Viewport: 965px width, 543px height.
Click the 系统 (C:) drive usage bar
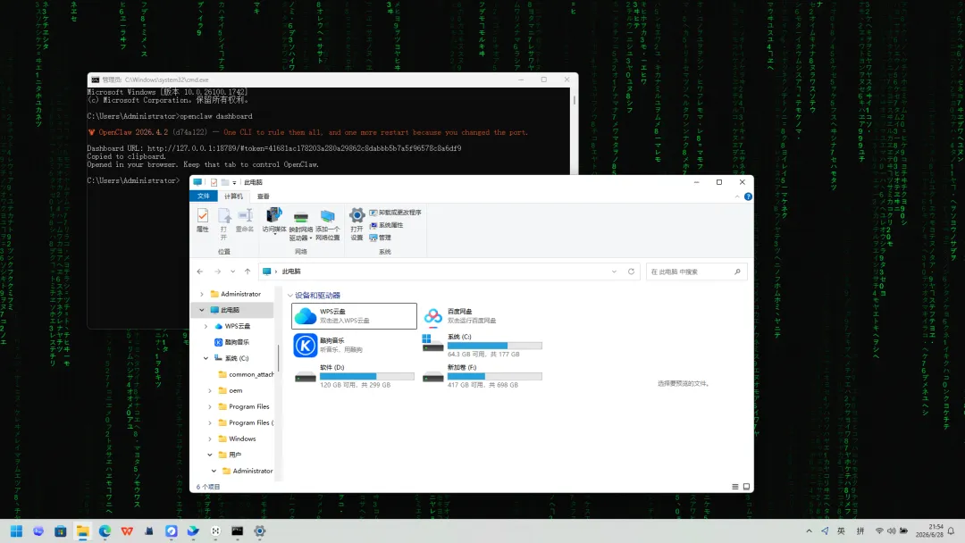(495, 346)
